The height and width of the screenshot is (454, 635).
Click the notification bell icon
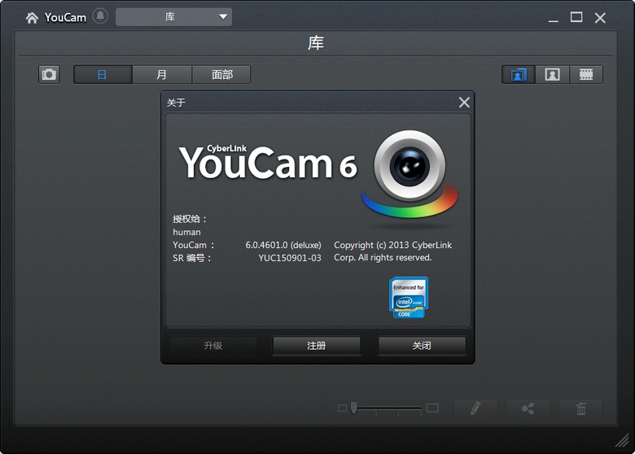(x=100, y=16)
